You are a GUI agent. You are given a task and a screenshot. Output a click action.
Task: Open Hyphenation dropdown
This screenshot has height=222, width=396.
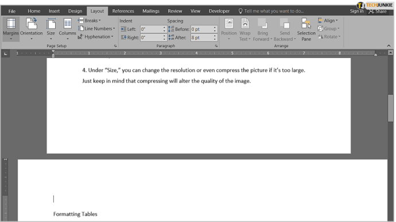tap(95, 37)
